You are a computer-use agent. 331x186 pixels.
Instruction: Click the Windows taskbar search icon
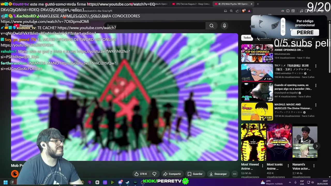(13, 182)
